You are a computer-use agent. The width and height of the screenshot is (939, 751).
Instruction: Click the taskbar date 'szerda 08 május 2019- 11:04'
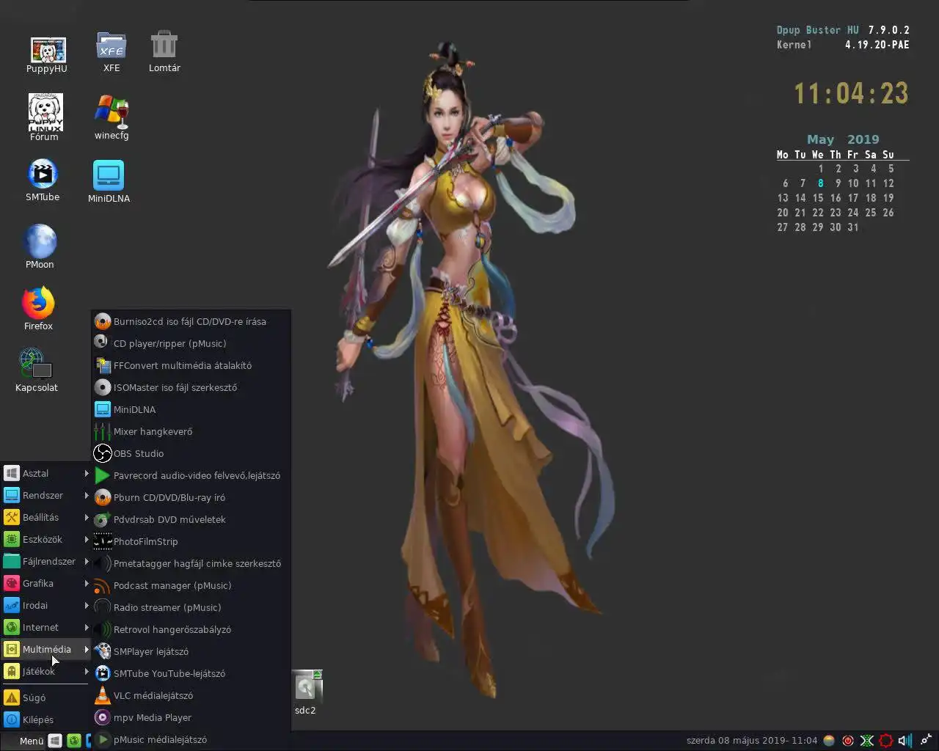[752, 741]
